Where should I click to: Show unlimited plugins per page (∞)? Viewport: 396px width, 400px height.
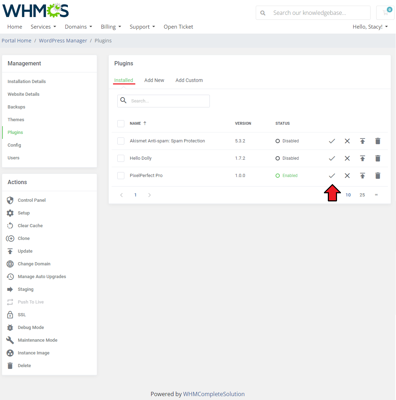pos(376,195)
